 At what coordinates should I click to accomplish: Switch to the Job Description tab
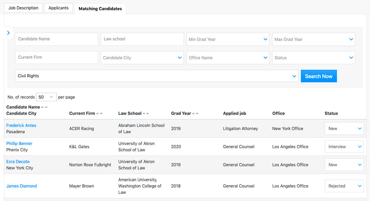(23, 8)
